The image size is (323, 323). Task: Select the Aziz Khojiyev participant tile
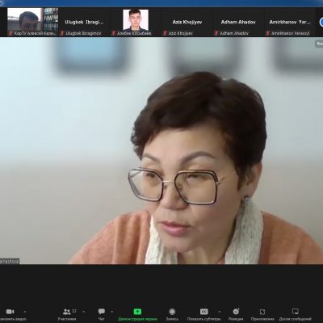[x=187, y=22]
